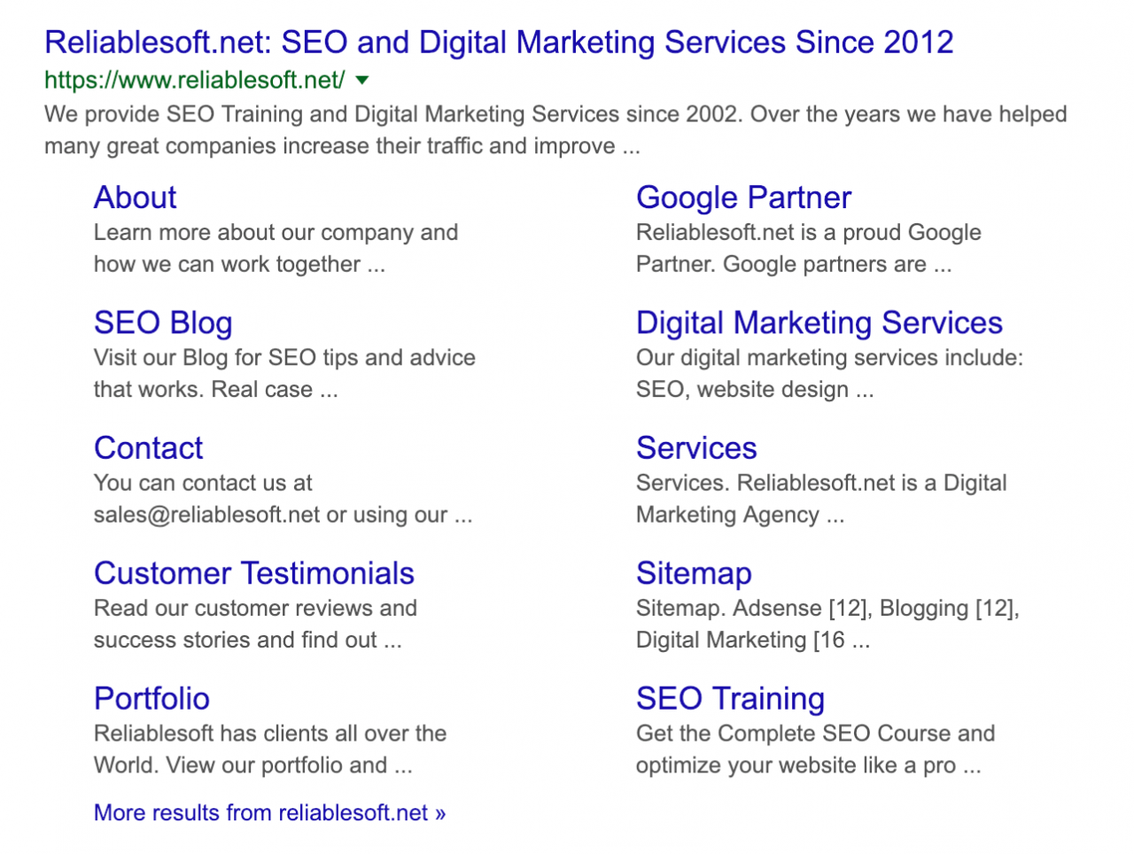Open the About sitelink
This screenshot has width=1134, height=854.
click(x=135, y=198)
